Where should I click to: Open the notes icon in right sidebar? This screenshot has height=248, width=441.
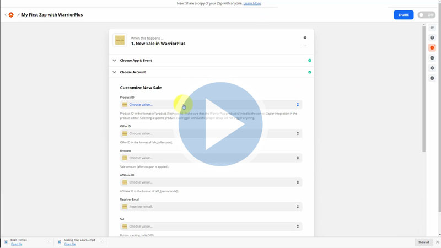click(x=432, y=28)
